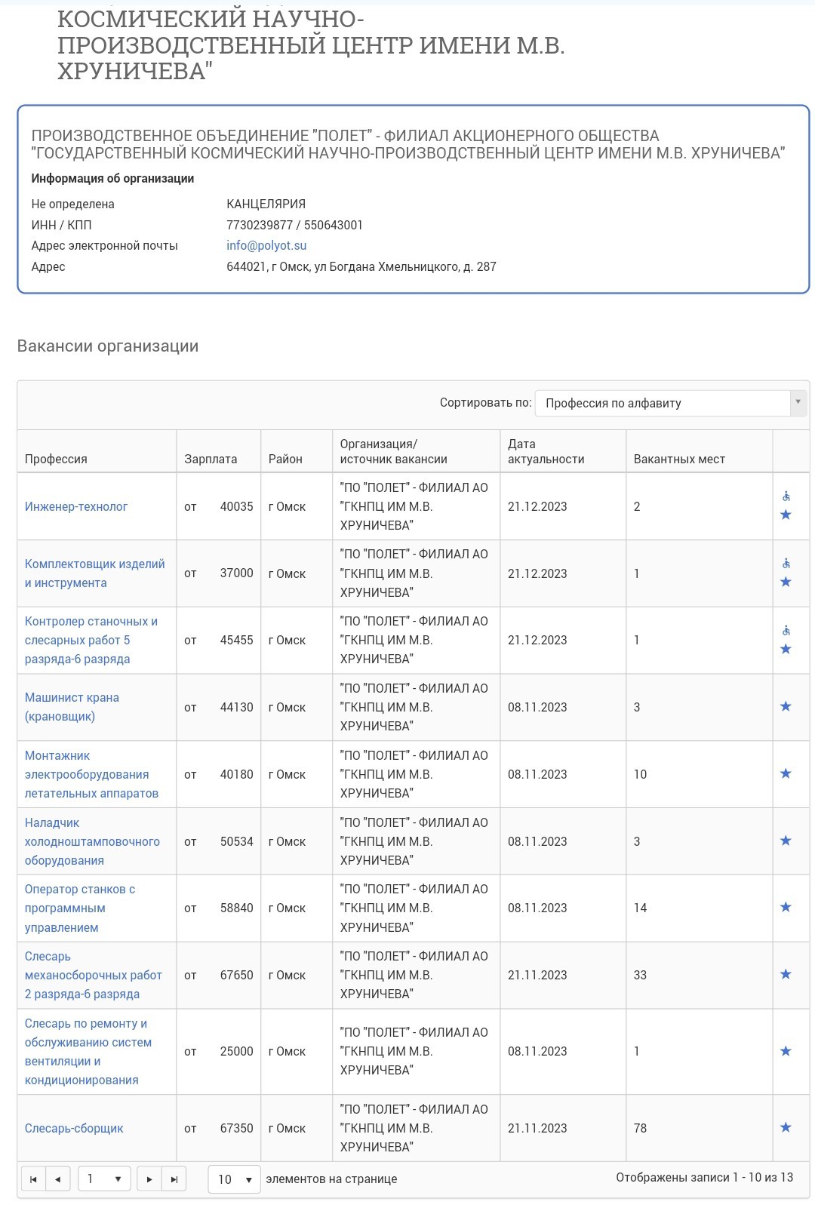This screenshot has height=1211, width=815.
Task: Click the Зарплата column header
Action: 211,459
